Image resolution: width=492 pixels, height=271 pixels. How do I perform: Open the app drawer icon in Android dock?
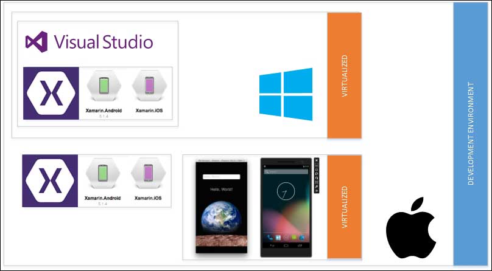[x=286, y=238]
